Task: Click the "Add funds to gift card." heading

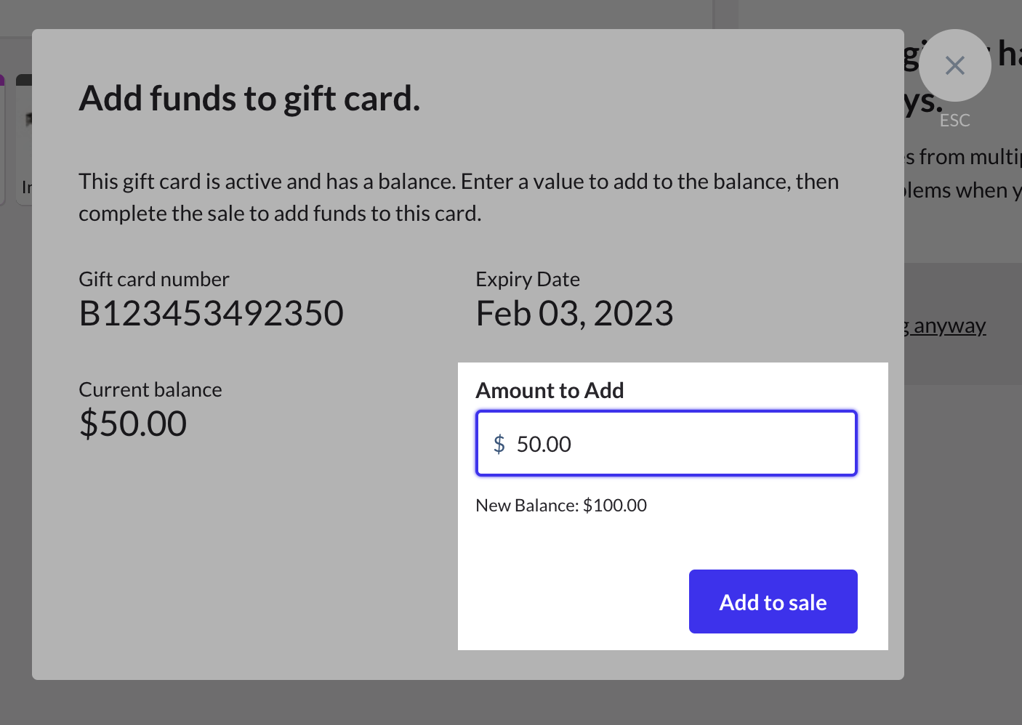Action: tap(249, 99)
